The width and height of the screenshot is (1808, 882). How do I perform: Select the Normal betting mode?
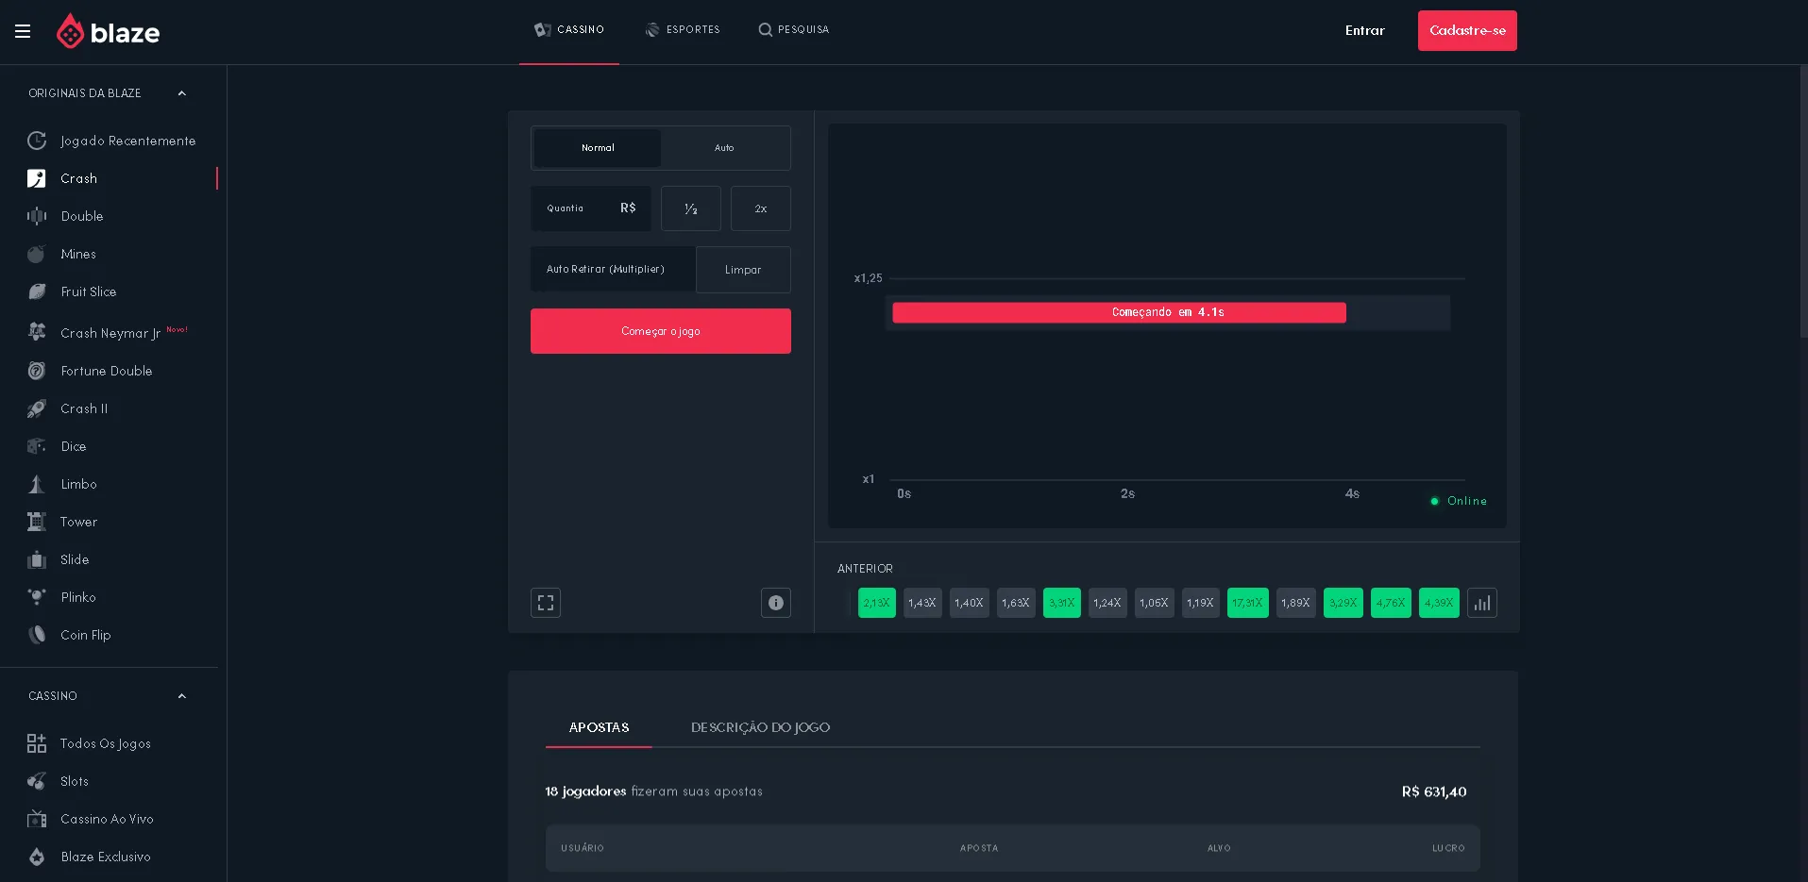[598, 148]
